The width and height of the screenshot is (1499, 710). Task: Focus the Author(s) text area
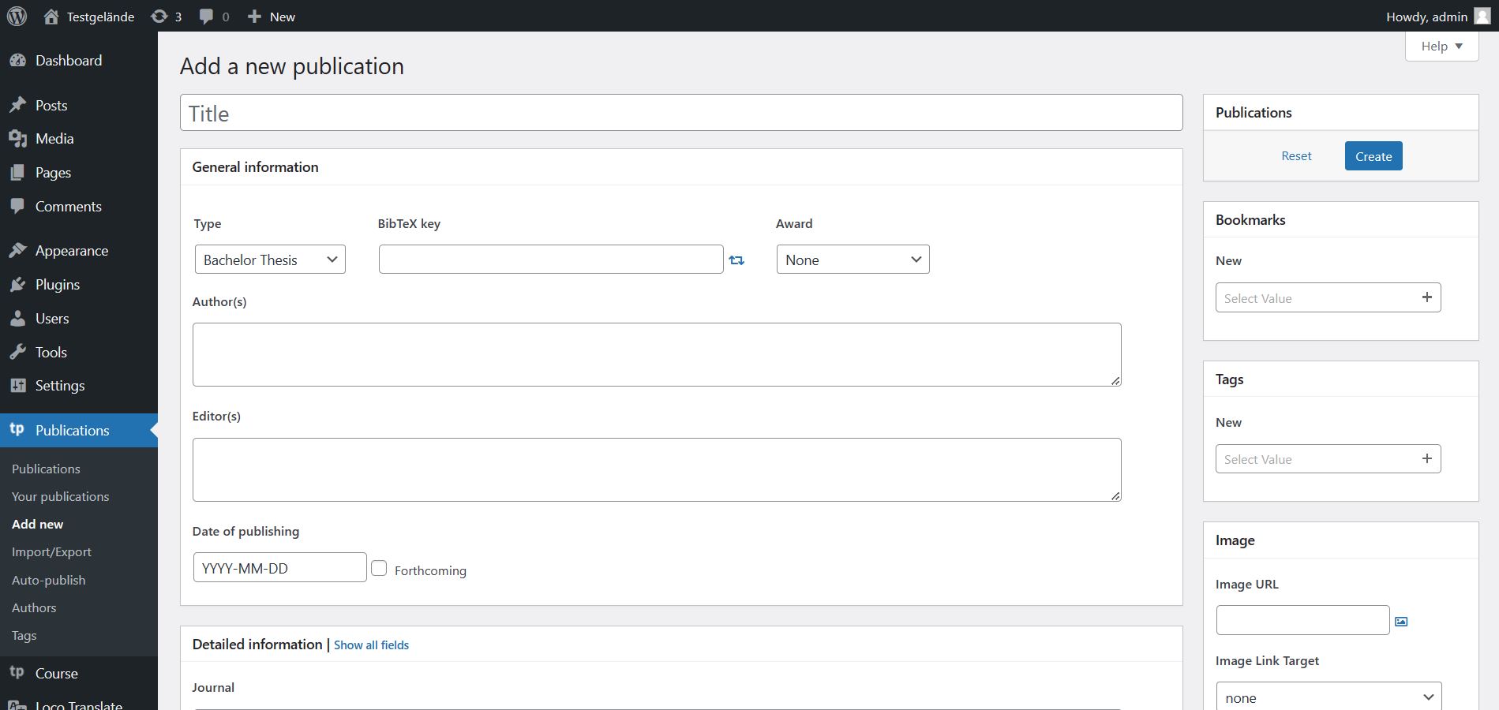(657, 354)
